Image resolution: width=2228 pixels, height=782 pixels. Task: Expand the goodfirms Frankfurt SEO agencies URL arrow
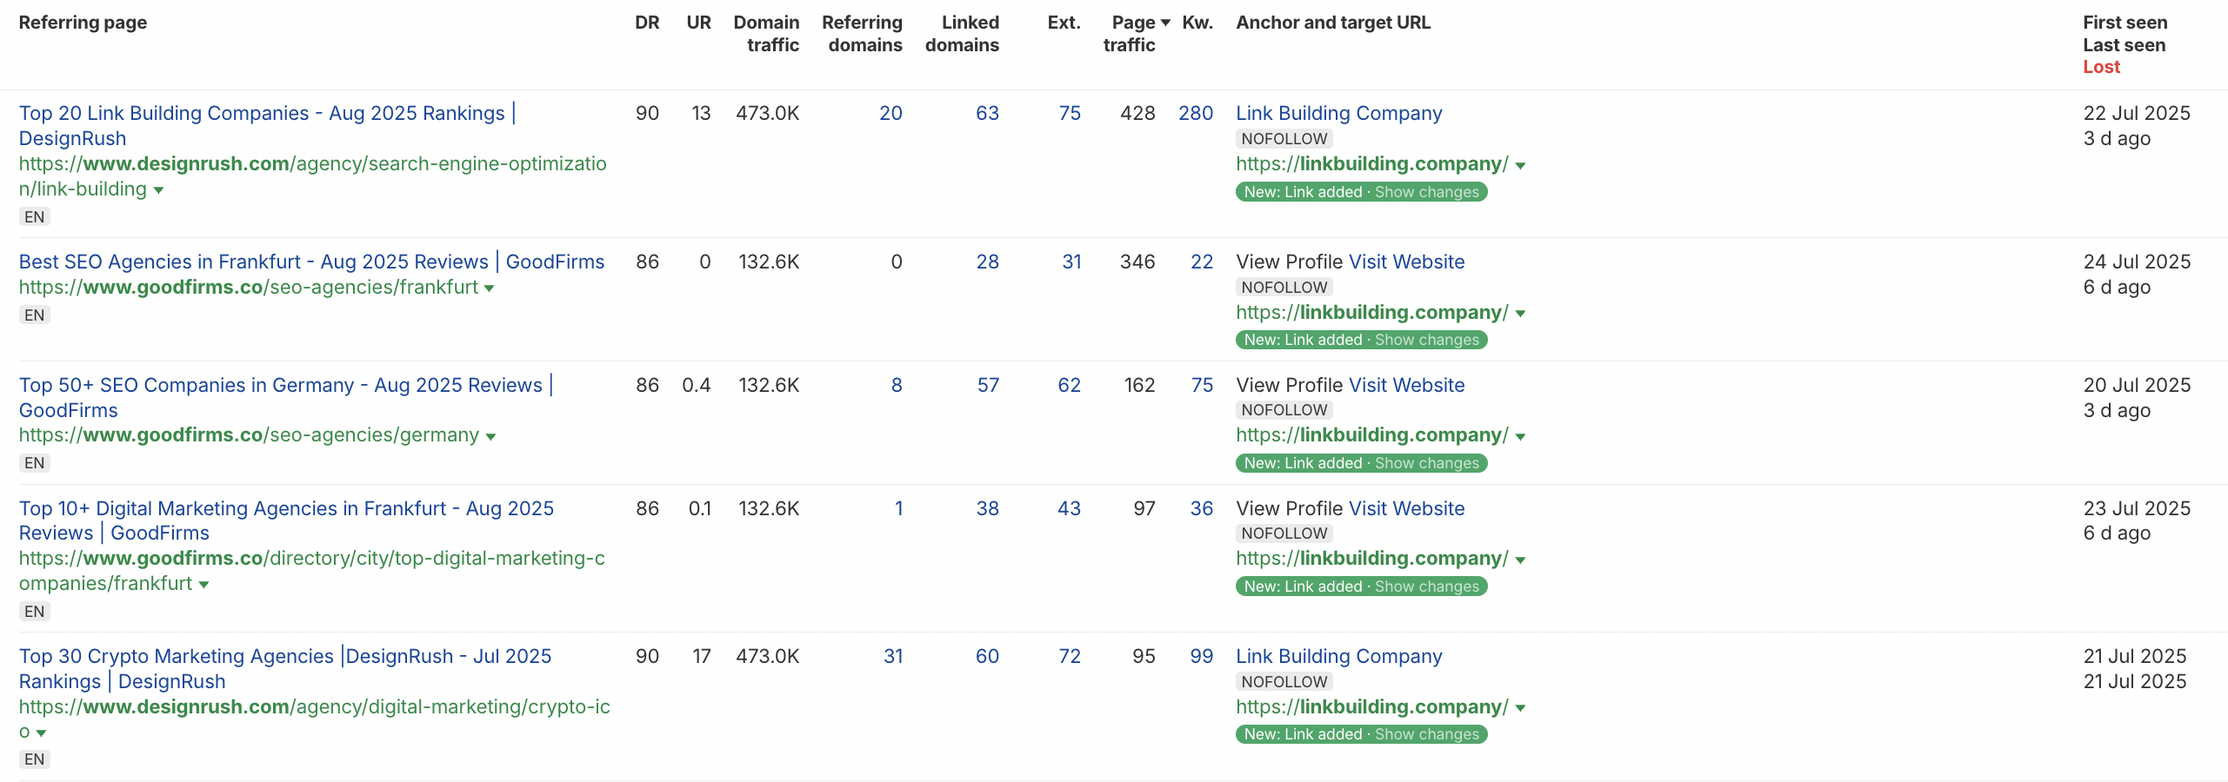click(x=490, y=288)
